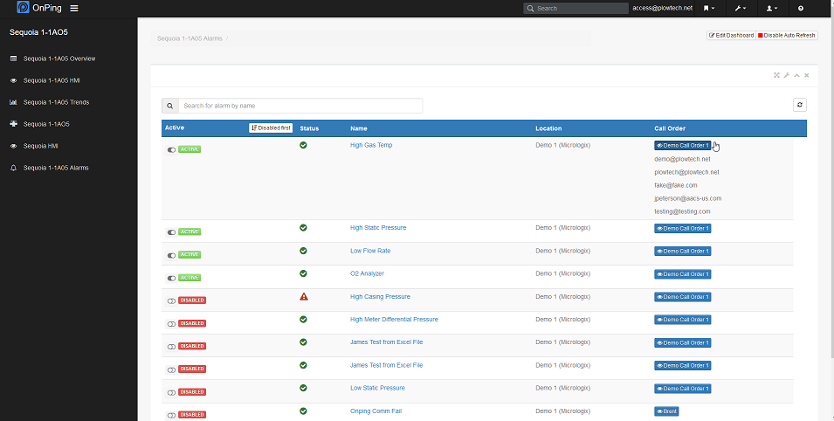Click the hamburger menu icon beside OnPing
The width and height of the screenshot is (834, 421).
click(74, 8)
